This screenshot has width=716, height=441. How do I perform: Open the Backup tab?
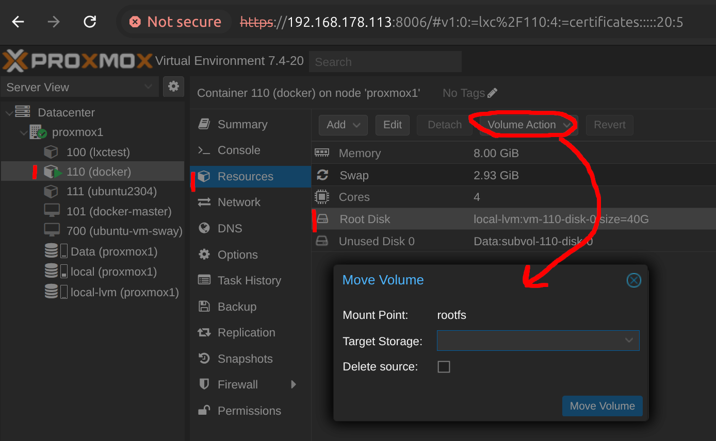(250, 307)
